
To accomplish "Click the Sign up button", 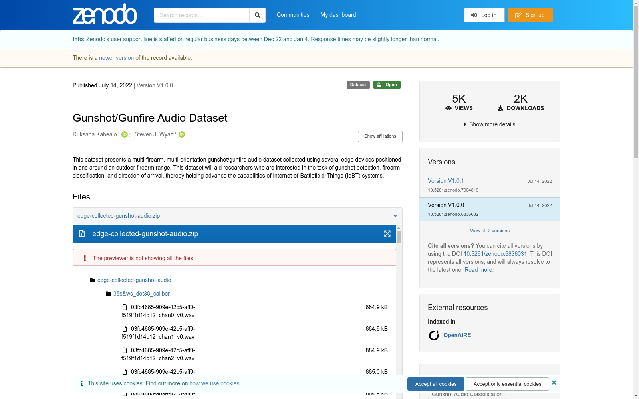I will click(530, 15).
